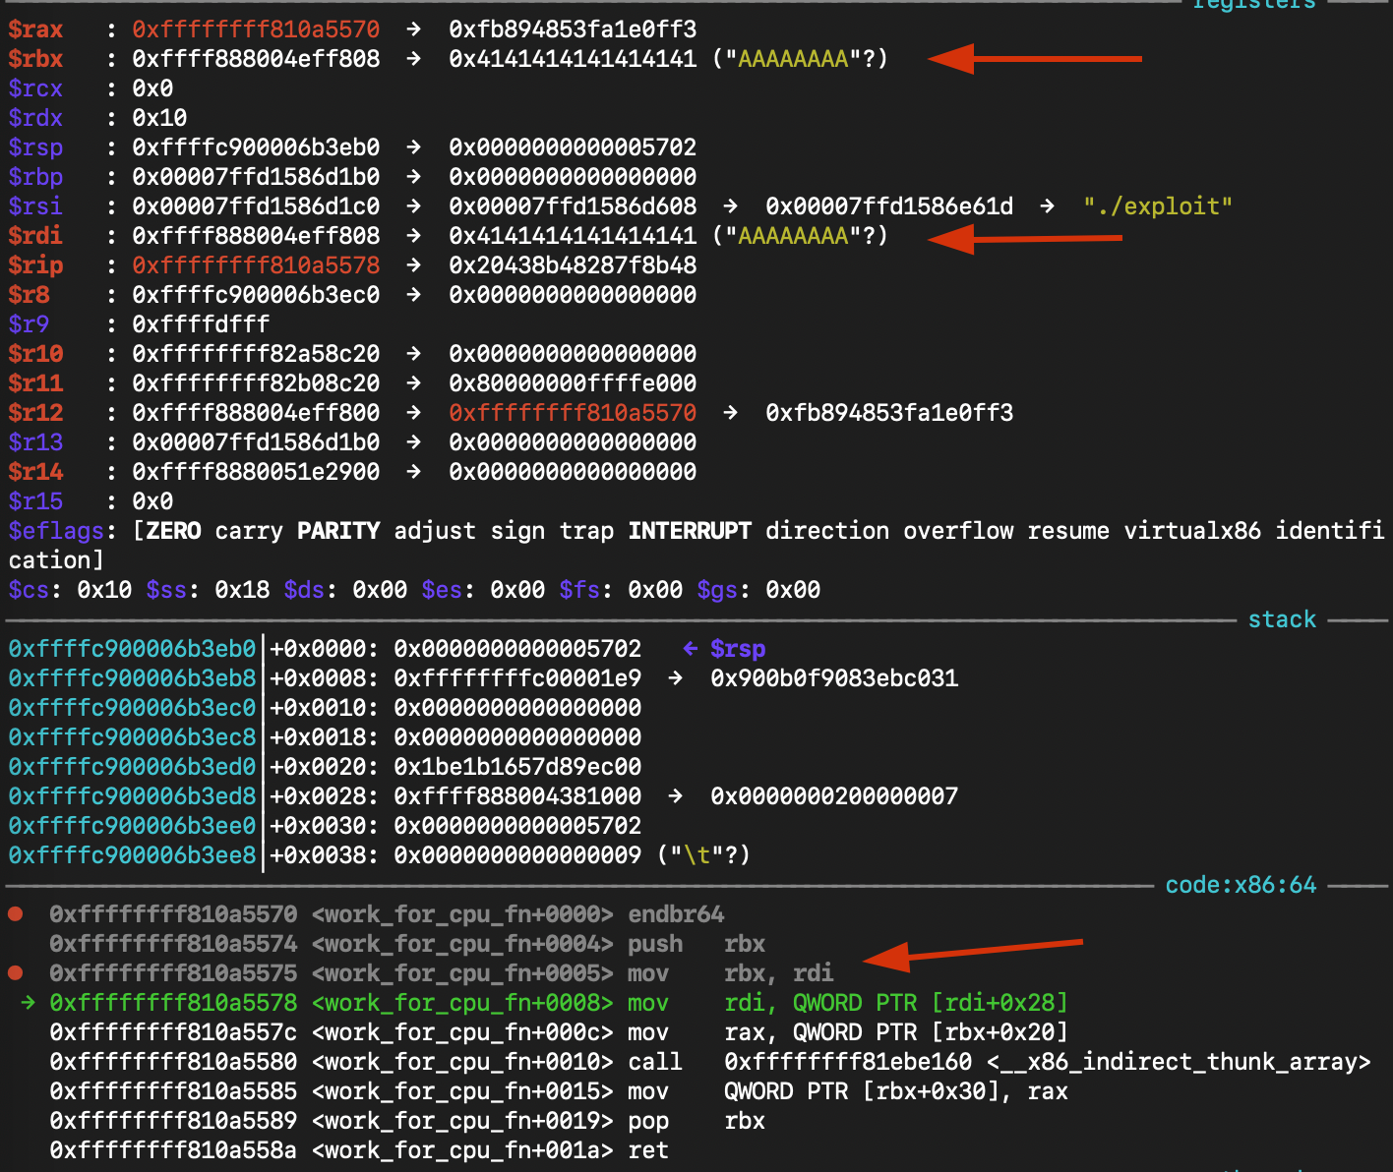The image size is (1393, 1172).
Task: Click stack address 0xffffc900006b3ed8
Action: pos(132,796)
